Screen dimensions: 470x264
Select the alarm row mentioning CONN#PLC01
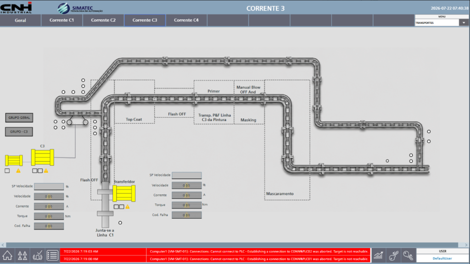pos(215,259)
